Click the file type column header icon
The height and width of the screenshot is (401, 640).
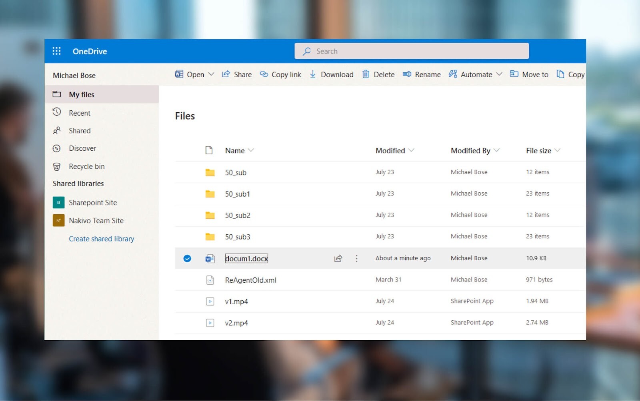click(209, 150)
